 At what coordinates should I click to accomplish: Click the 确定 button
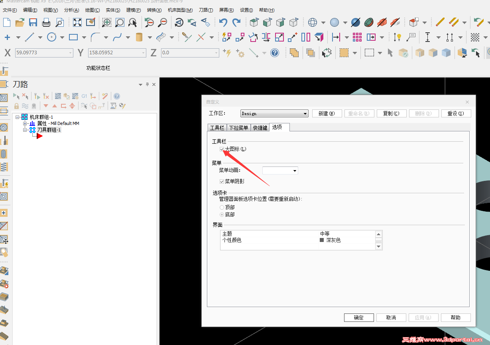359,318
